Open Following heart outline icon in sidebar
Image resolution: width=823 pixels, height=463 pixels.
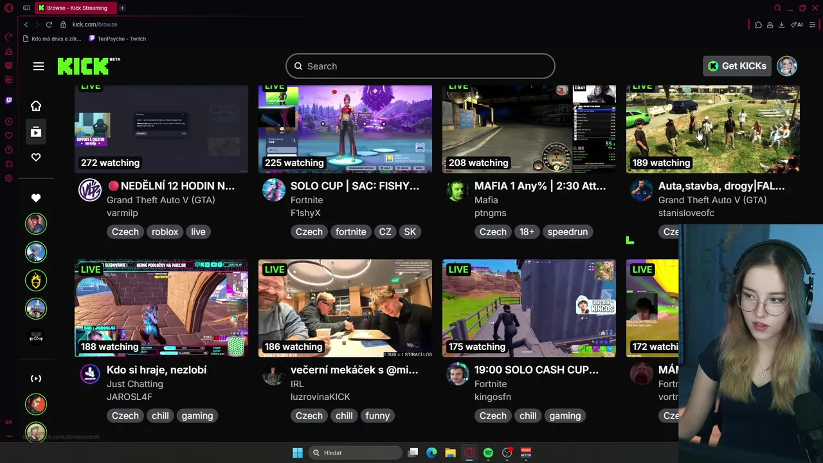click(36, 158)
